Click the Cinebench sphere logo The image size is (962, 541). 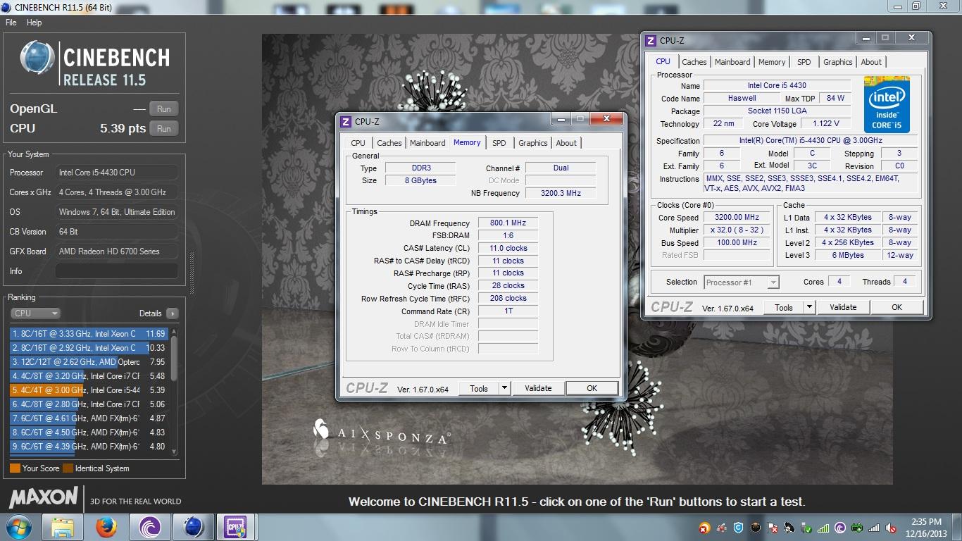coord(38,58)
